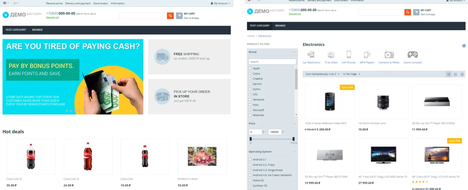Open the MP3 Players category icon
This screenshot has height=190, width=468.
pos(367,55)
